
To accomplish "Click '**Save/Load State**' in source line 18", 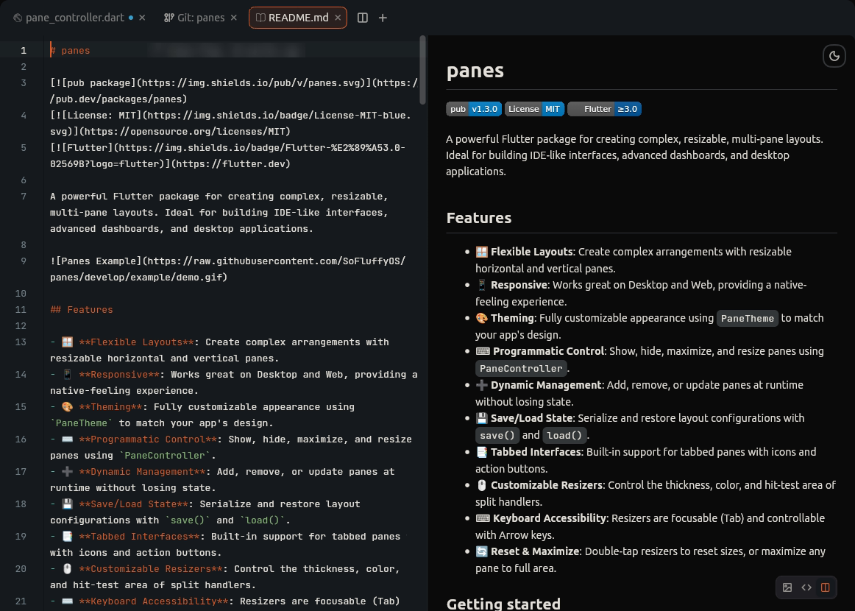I will [134, 504].
